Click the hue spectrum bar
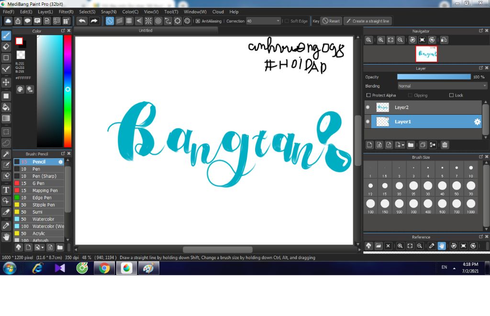 coord(67,91)
